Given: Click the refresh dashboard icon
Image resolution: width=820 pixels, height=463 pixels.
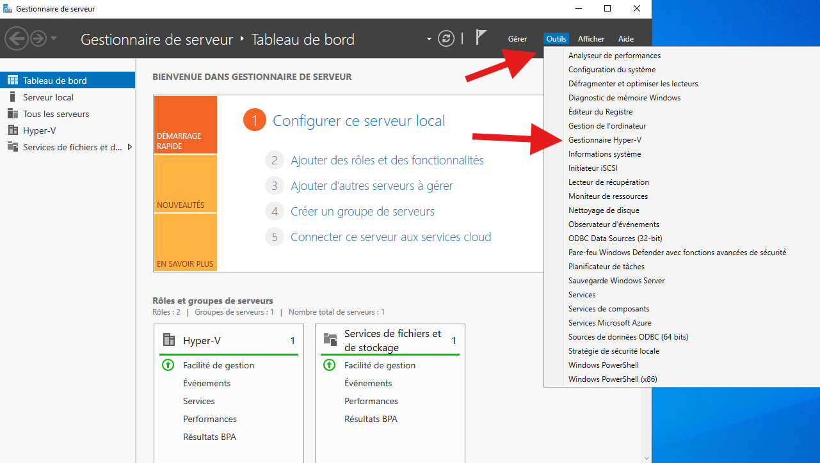Looking at the screenshot, I should (x=446, y=38).
